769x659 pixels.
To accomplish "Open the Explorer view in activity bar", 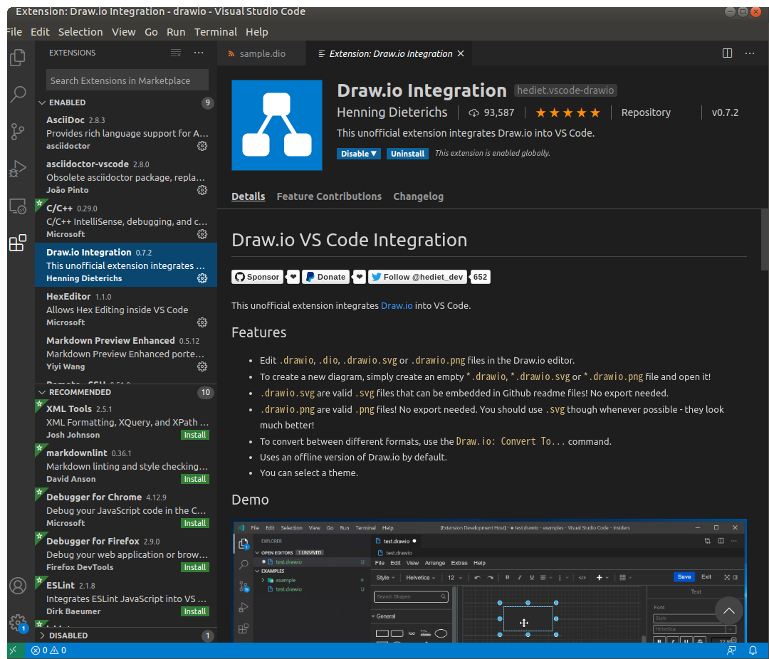I will coord(18,58).
